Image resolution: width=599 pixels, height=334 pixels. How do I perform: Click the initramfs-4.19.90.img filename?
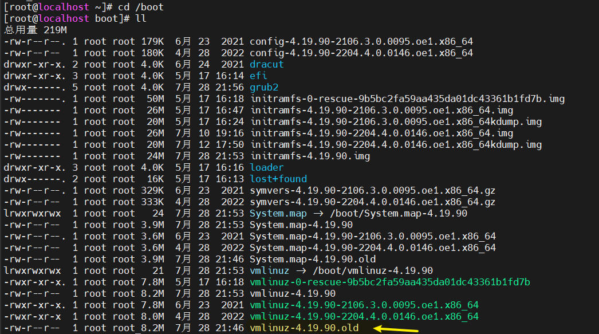point(310,156)
